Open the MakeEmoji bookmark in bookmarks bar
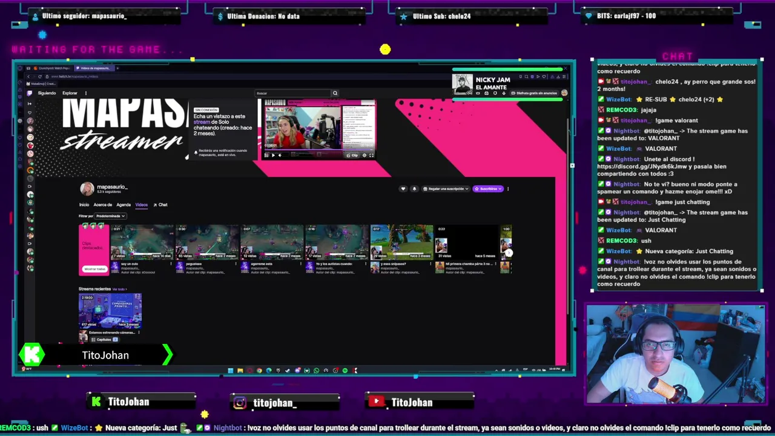775x436 pixels. point(41,84)
